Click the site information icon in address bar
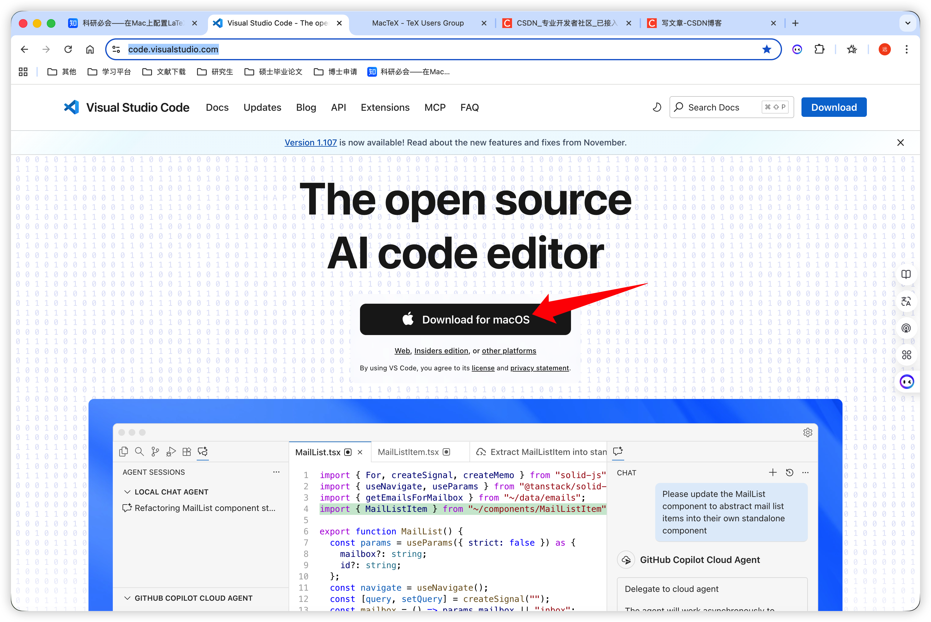Viewport: 931px width, 622px height. click(x=116, y=49)
